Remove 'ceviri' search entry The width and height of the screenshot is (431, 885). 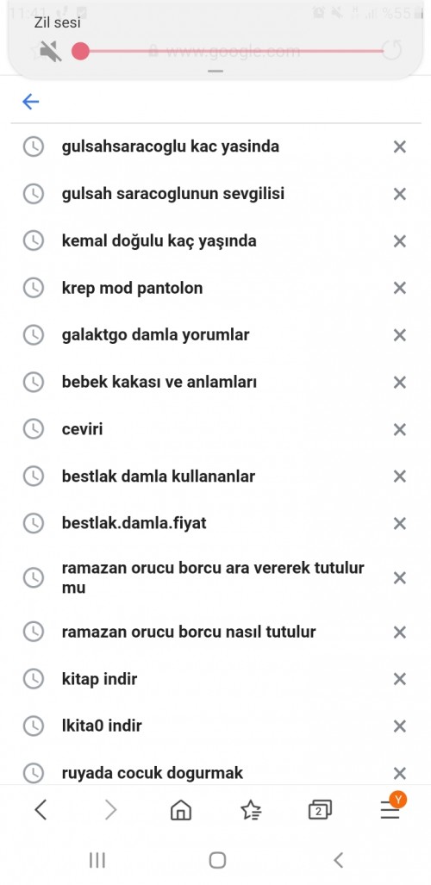coord(399,429)
